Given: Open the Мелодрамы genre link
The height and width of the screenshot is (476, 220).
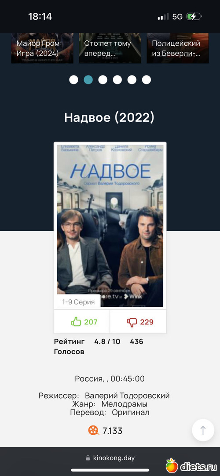Looking at the screenshot, I should (125, 404).
